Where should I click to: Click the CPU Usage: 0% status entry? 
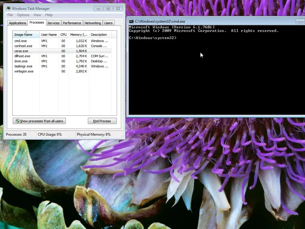[50, 134]
